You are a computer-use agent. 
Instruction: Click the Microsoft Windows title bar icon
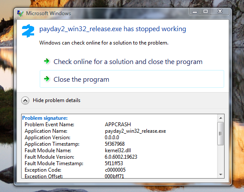(x=20, y=13)
